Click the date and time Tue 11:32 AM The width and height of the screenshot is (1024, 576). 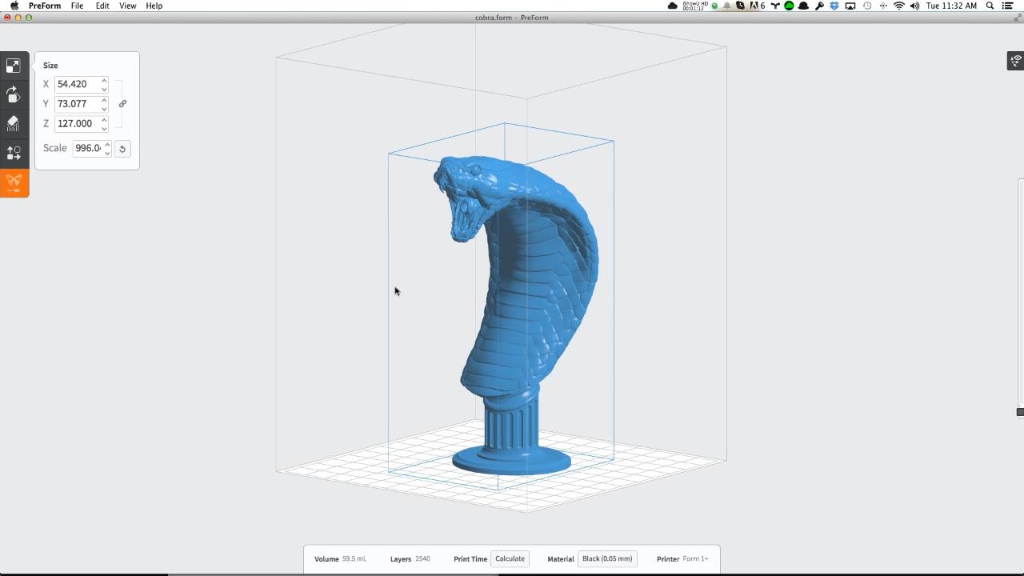[x=951, y=6]
